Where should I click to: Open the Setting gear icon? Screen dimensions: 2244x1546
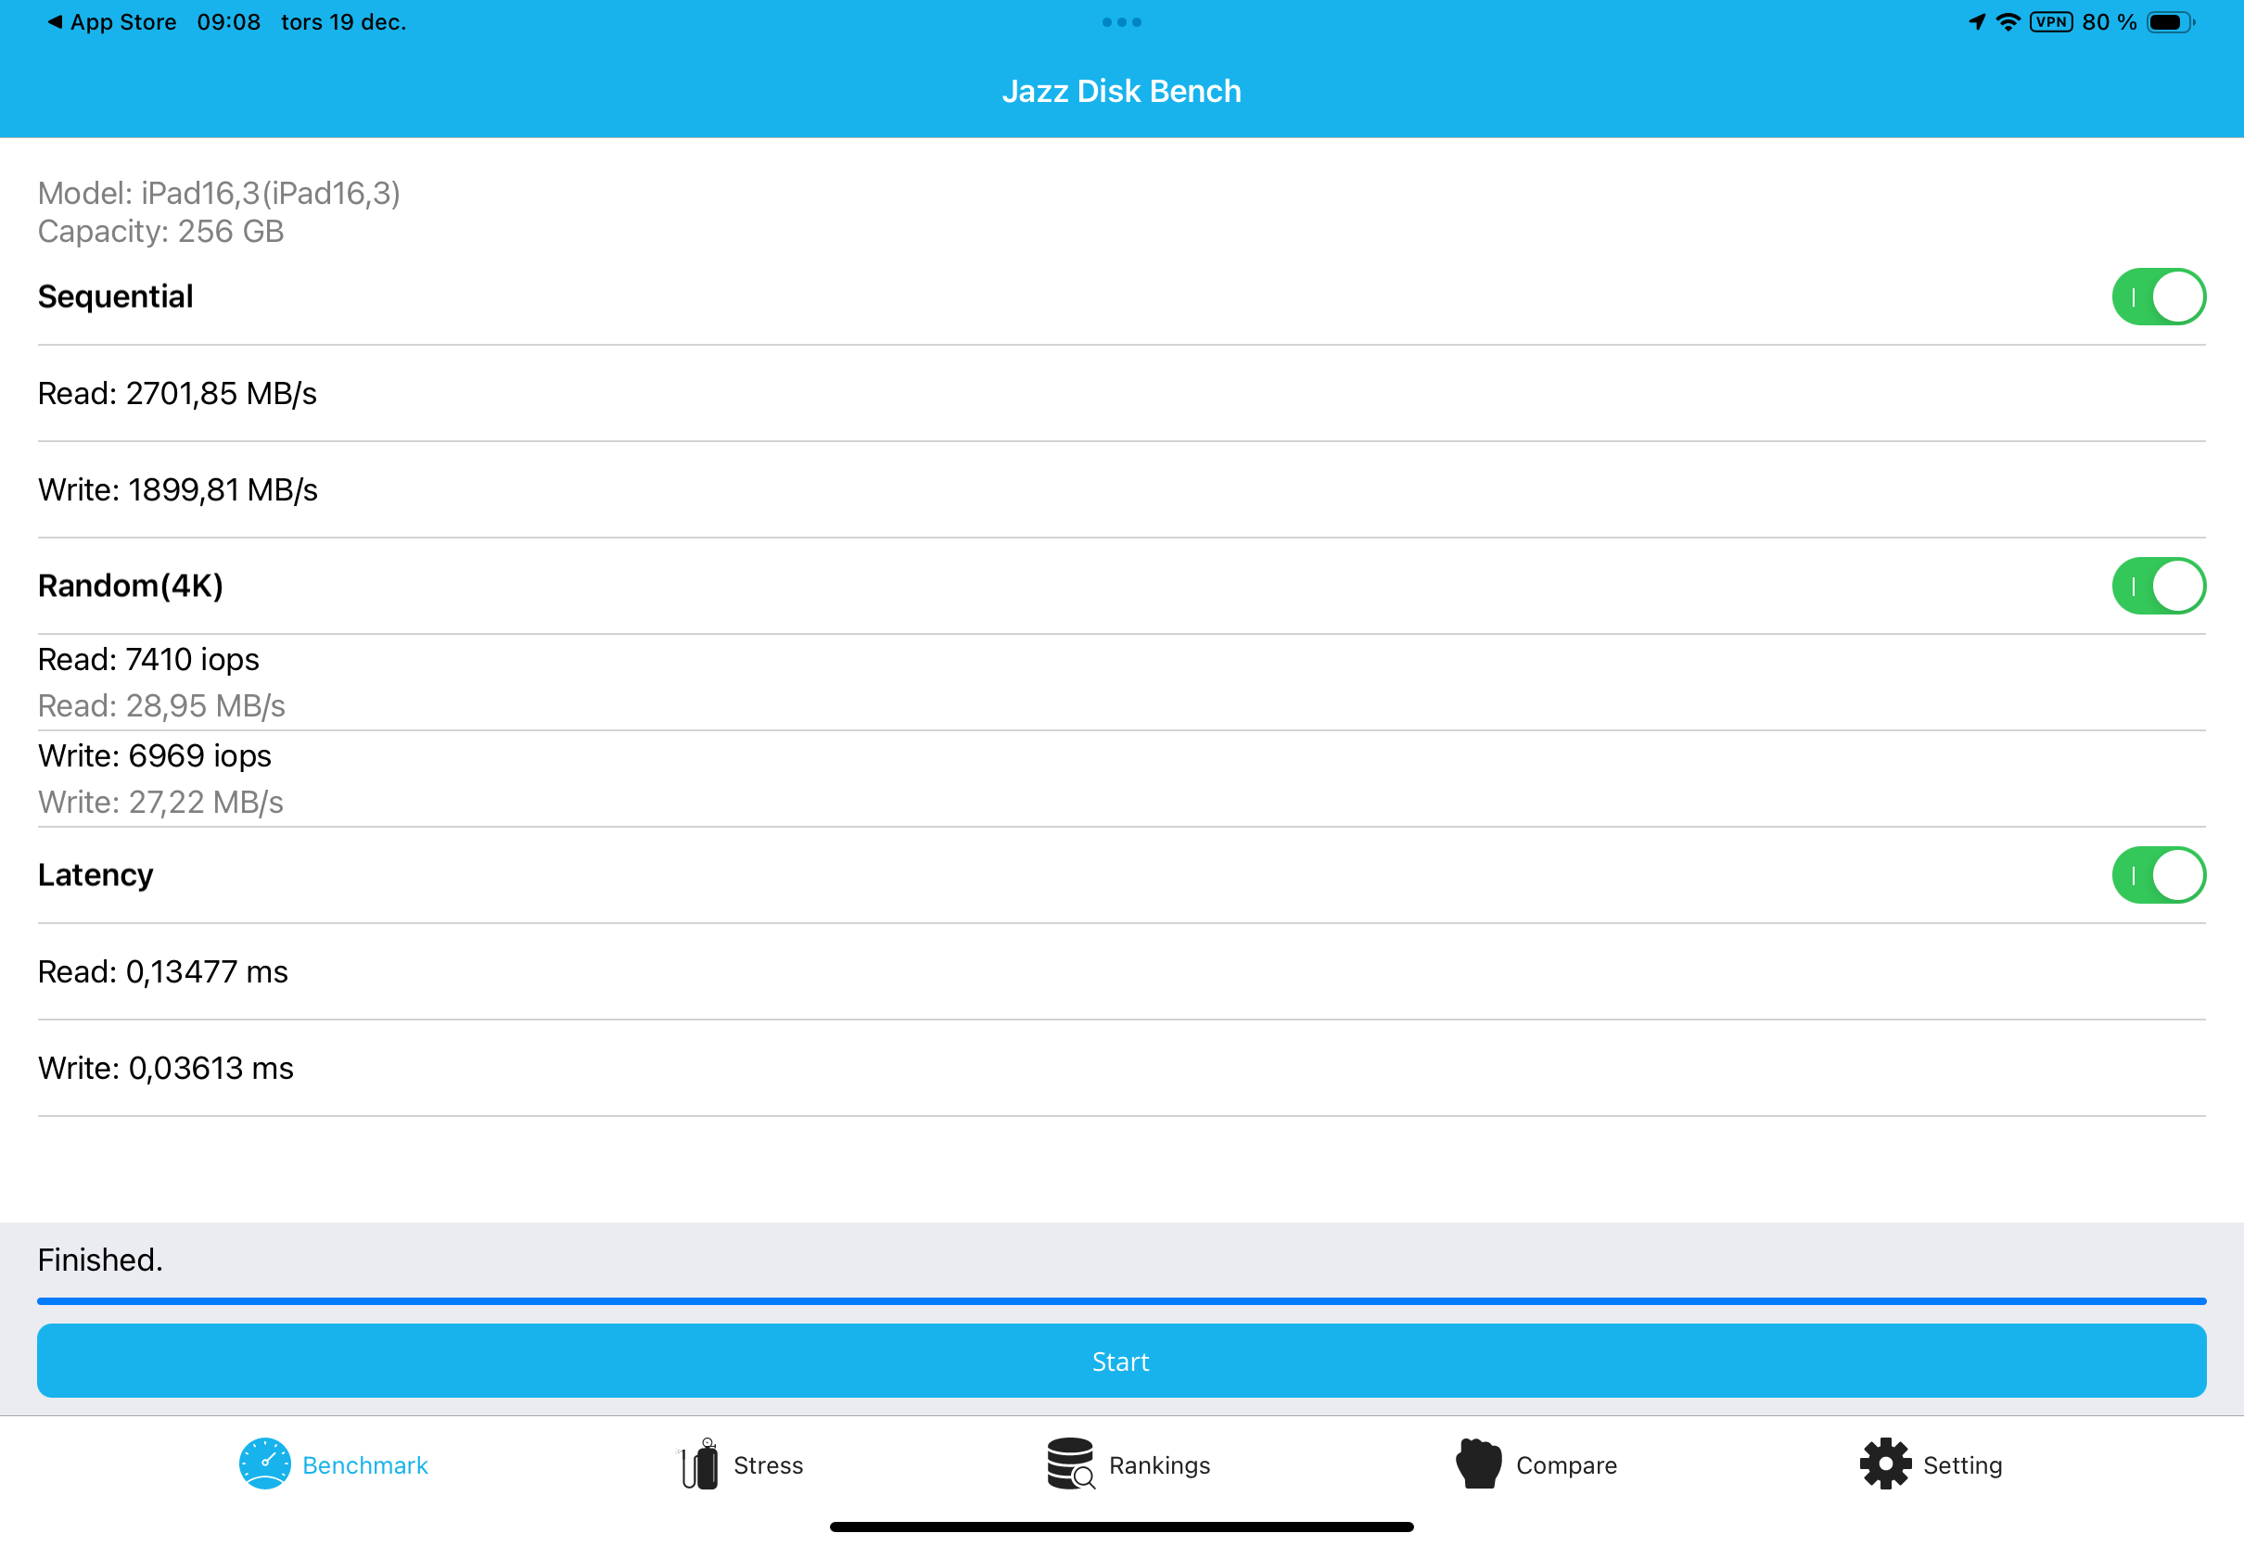[x=1885, y=1464]
